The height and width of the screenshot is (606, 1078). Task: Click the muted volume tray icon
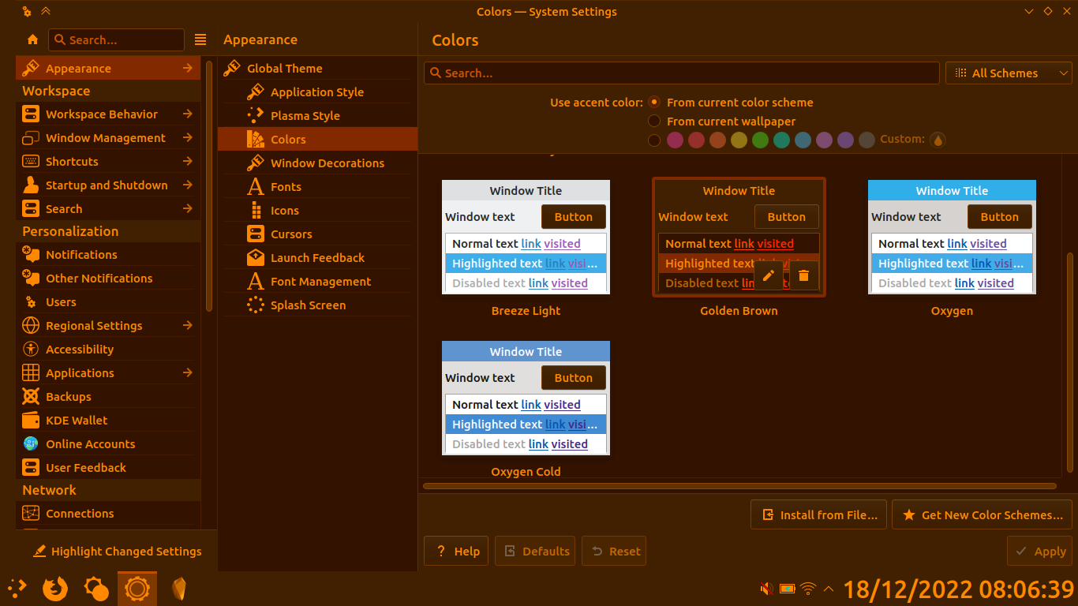765,589
